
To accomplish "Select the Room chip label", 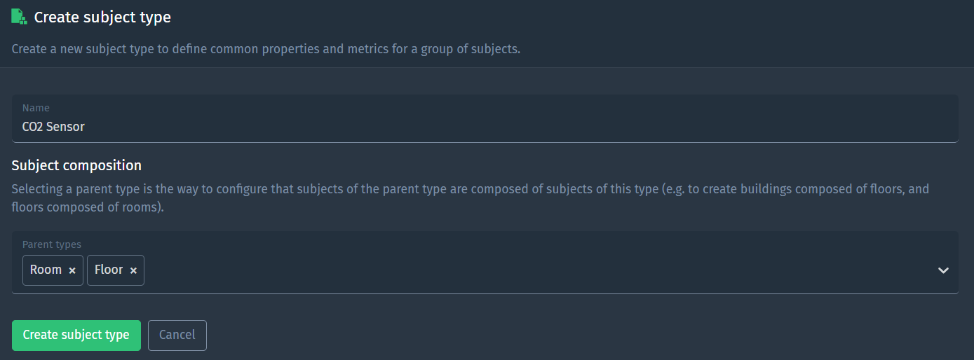I will pyautogui.click(x=46, y=270).
